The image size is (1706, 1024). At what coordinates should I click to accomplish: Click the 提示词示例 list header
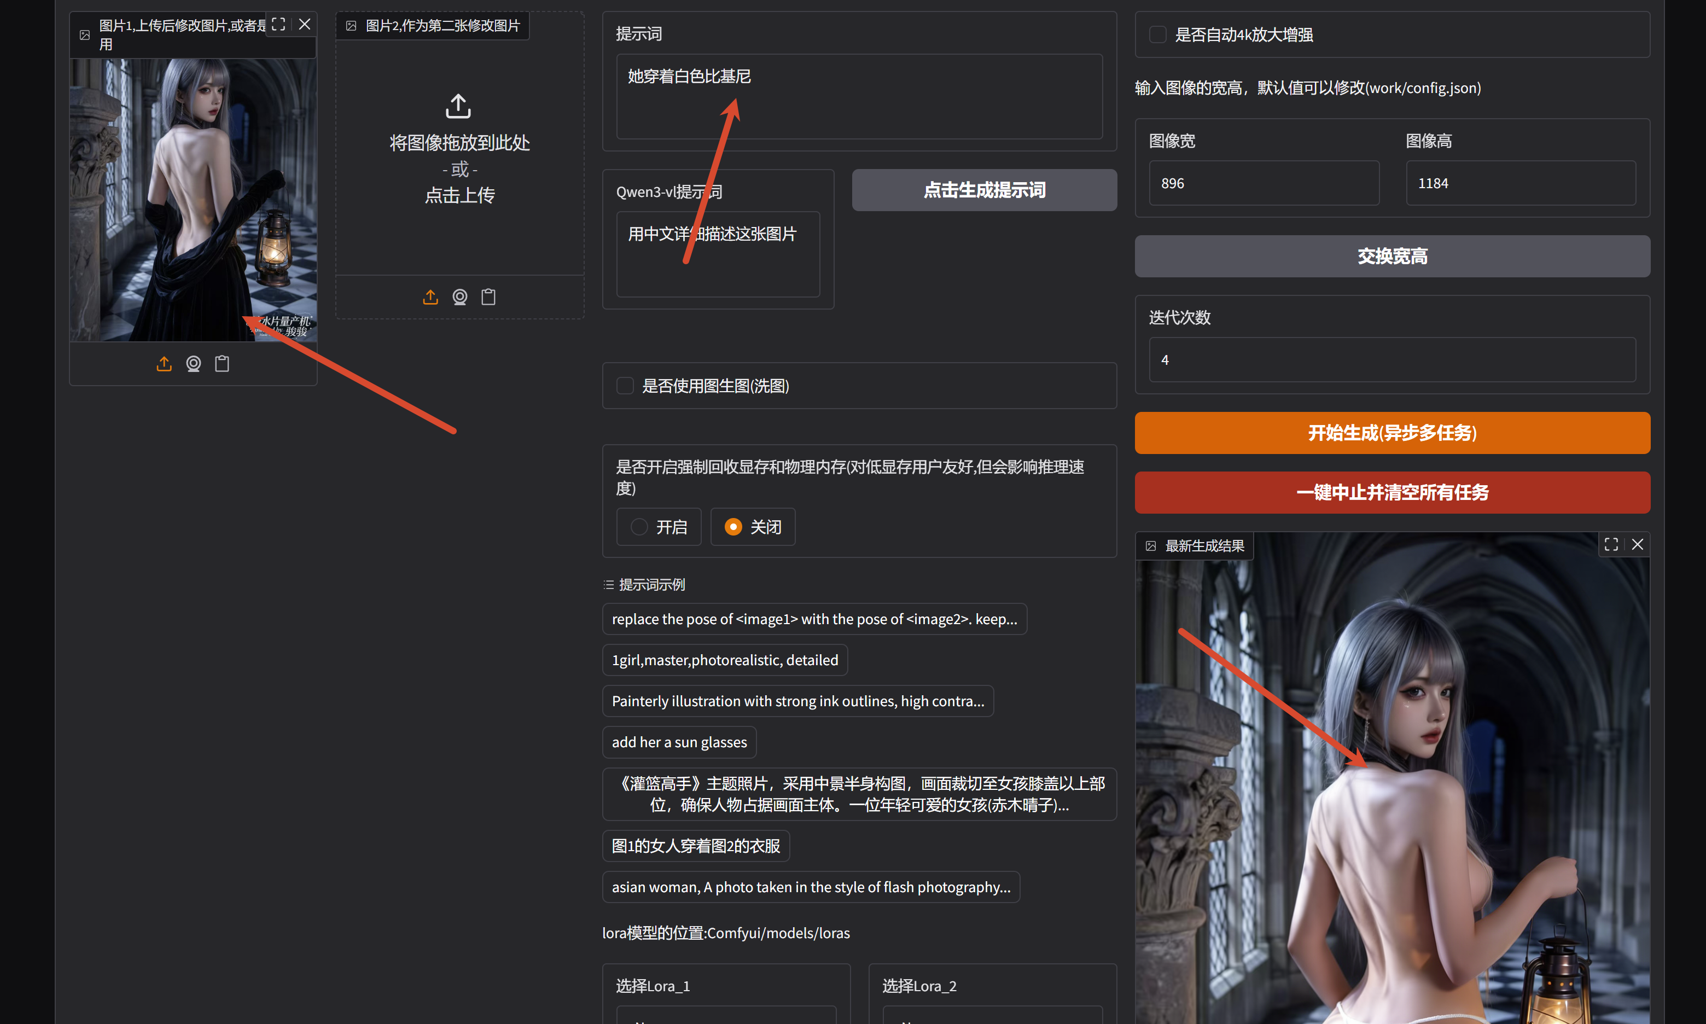coord(645,584)
